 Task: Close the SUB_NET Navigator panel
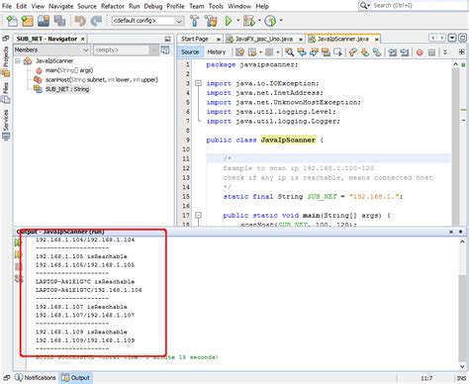(x=83, y=39)
